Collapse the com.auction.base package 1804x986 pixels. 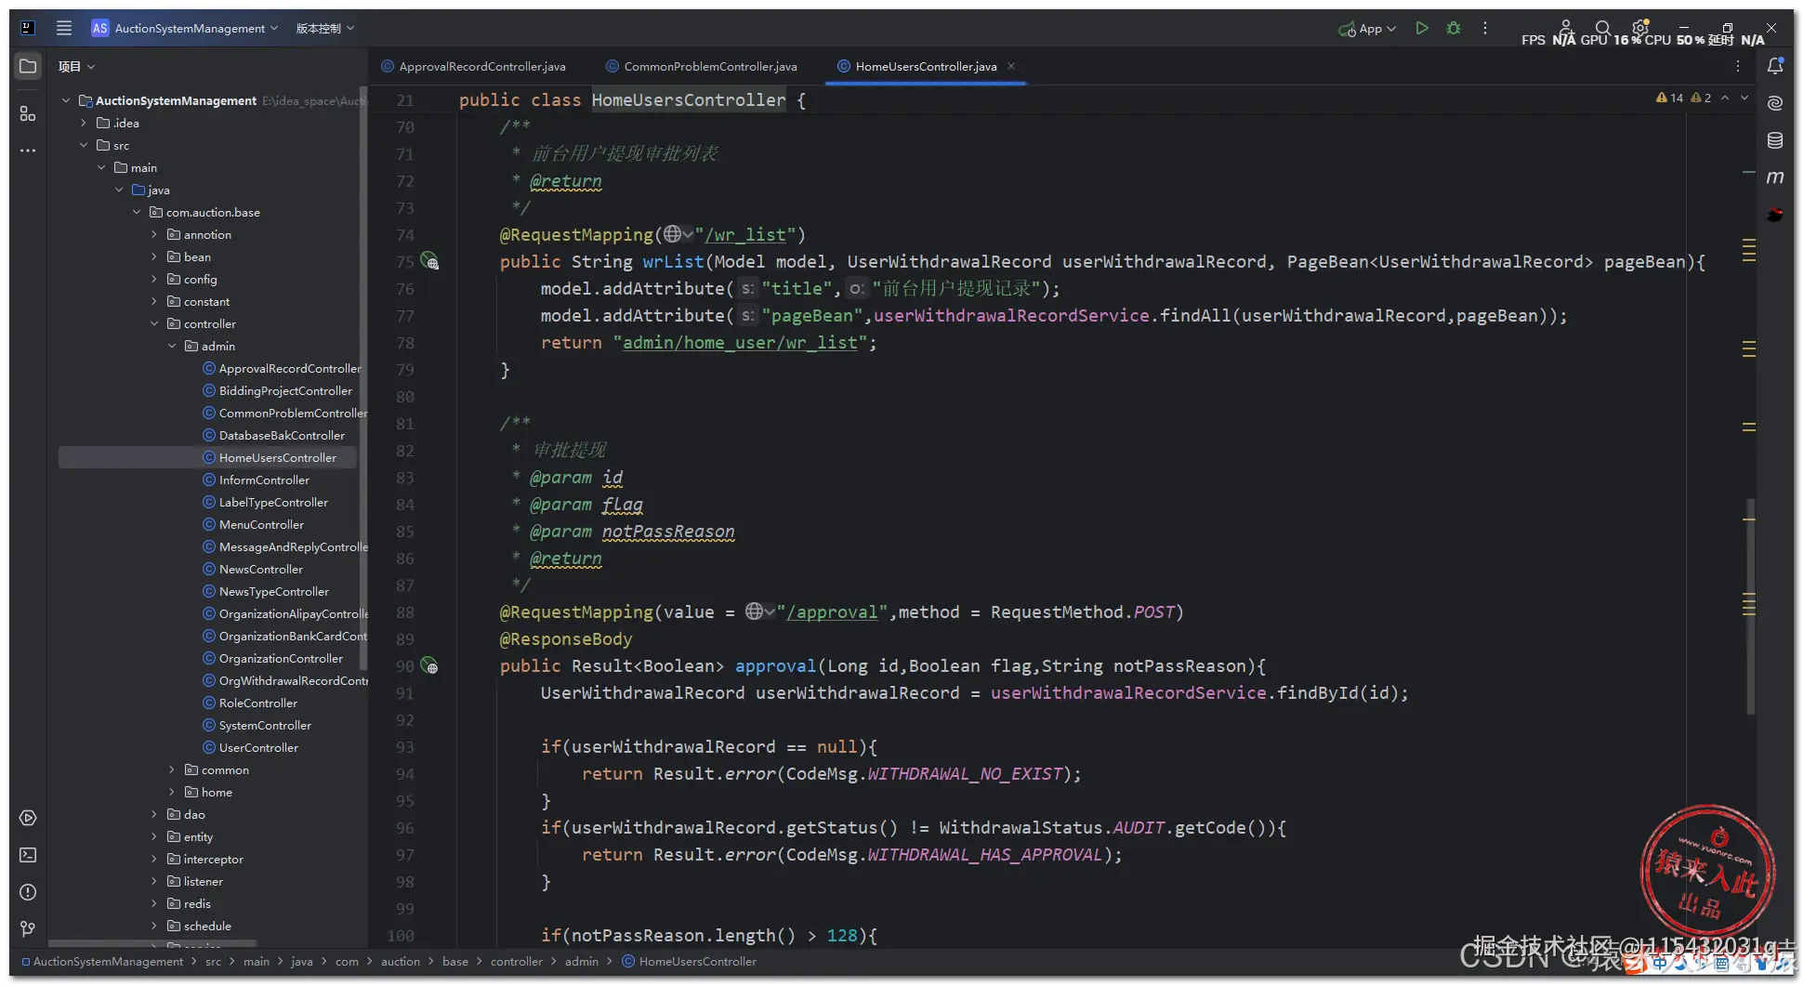[137, 212]
